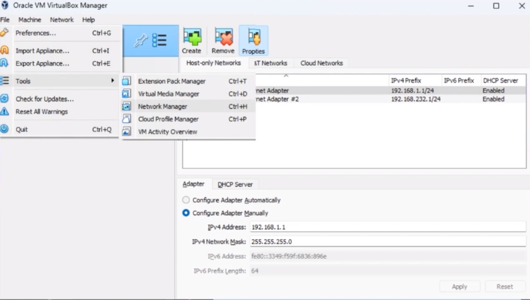Screen dimensions: 530x300
Task: Click the tools list menu icon beside pin
Action: point(160,40)
